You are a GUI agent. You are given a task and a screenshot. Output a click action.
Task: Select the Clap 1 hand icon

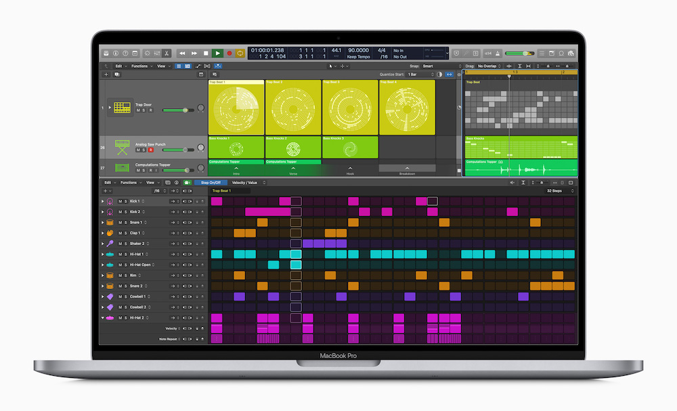(x=110, y=233)
